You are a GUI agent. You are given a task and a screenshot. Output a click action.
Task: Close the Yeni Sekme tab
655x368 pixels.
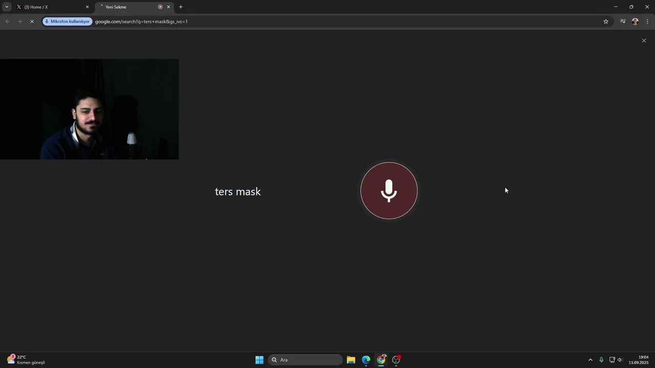(x=168, y=7)
